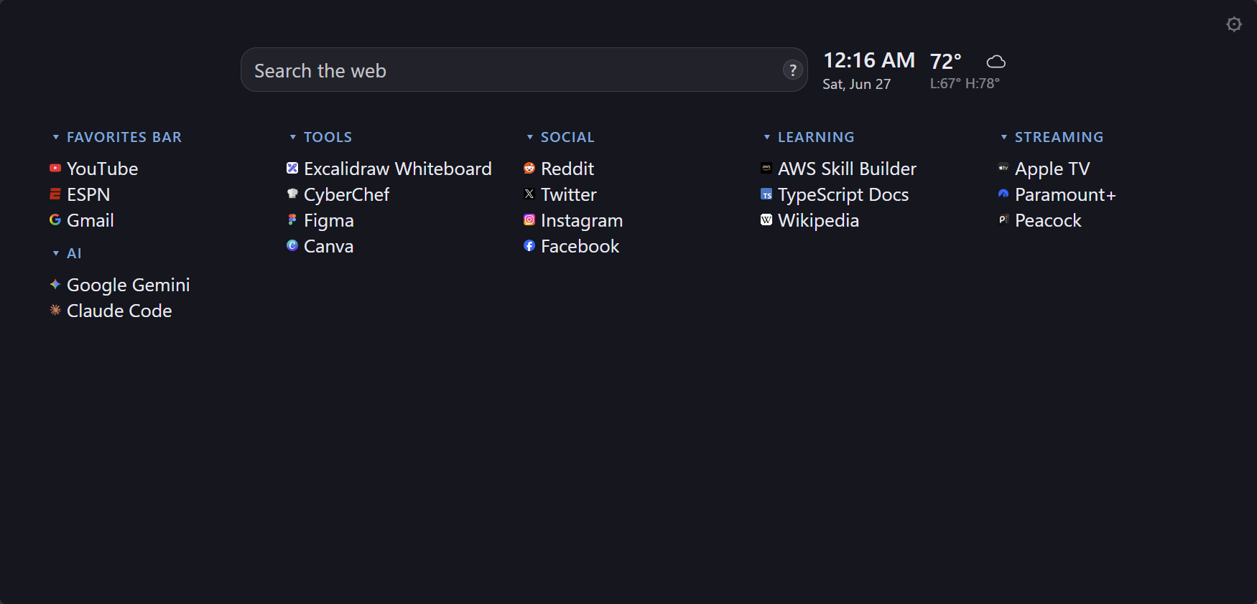
Task: Click the L:67° H:78° forecast text
Action: pos(965,83)
